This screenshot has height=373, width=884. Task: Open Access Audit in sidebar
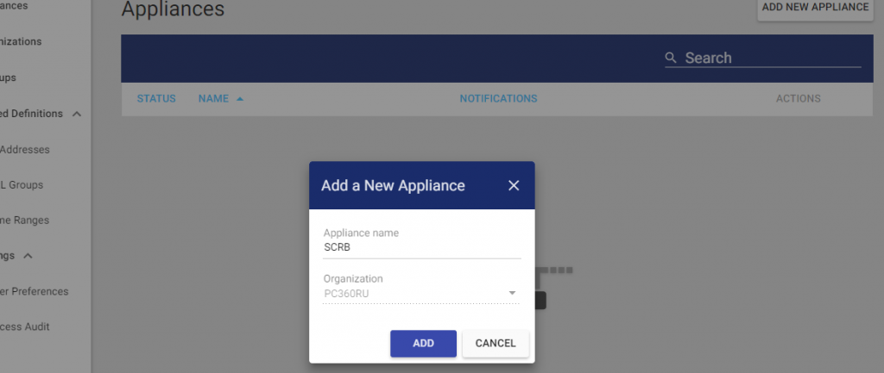coord(24,326)
